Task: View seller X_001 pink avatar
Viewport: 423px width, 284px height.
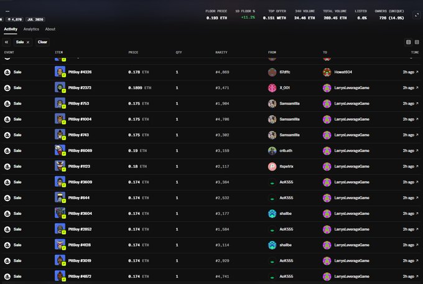Action: 272,88
